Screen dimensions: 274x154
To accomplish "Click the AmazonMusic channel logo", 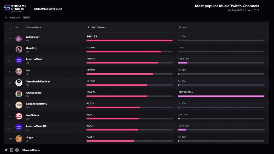I will (19, 60).
